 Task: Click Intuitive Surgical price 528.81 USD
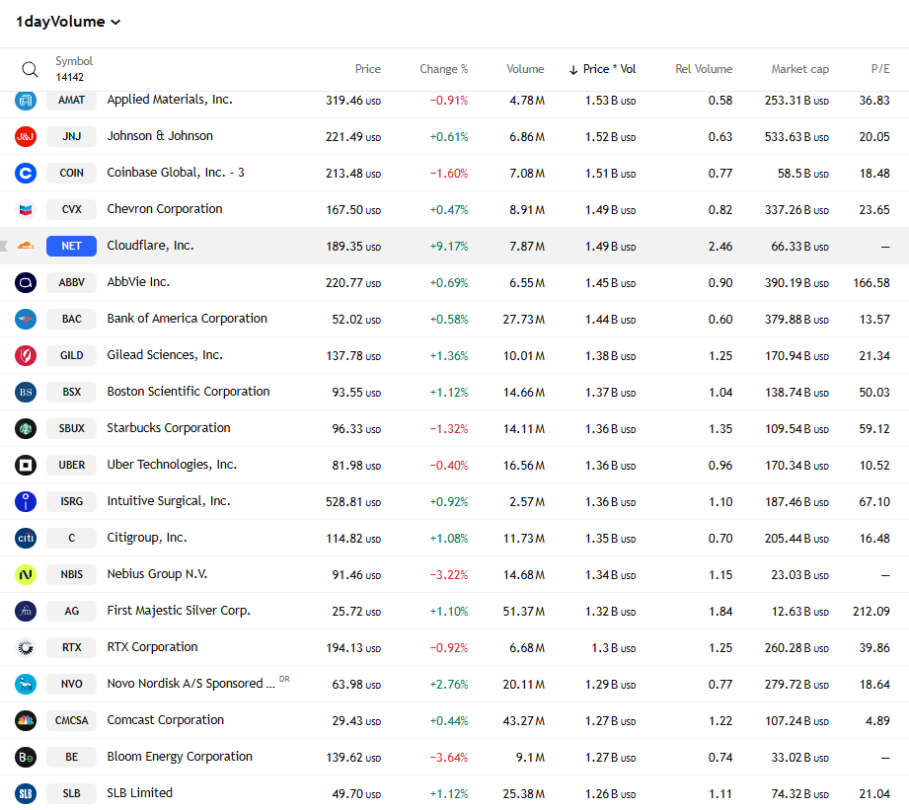(353, 502)
